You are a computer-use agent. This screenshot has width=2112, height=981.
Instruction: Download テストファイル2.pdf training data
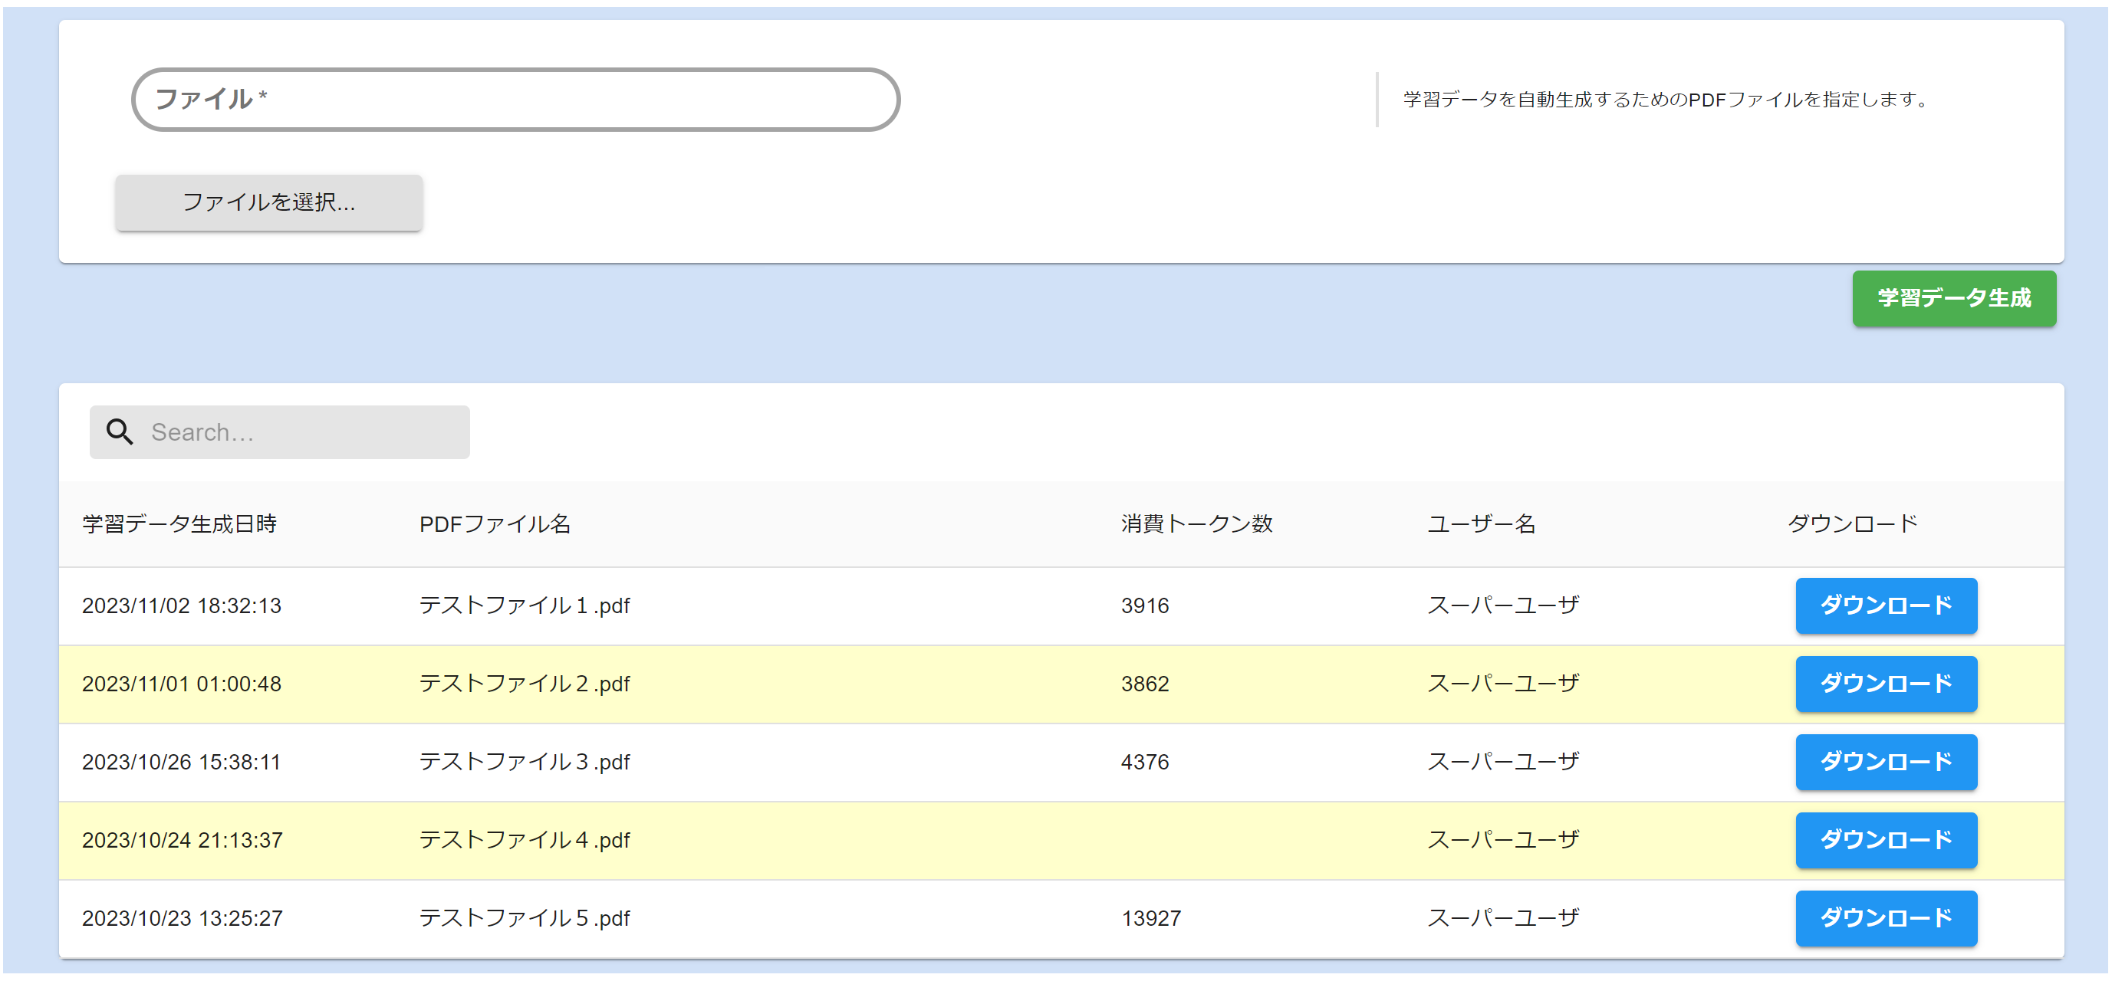(1885, 684)
